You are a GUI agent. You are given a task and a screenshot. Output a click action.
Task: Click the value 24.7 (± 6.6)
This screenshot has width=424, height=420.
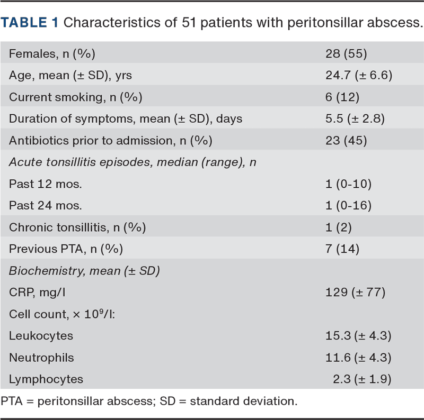pos(359,76)
